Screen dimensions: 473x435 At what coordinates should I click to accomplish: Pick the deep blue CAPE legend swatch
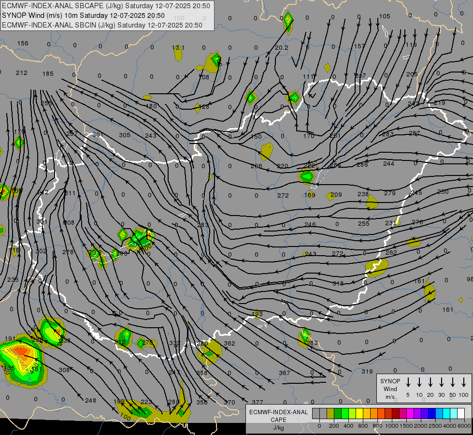[x=431, y=413]
